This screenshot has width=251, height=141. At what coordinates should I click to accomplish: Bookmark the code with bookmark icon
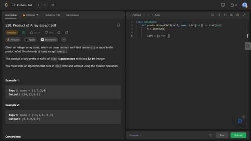click(x=213, y=15)
